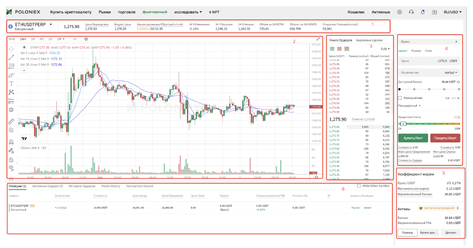Click the Перевод button
This screenshot has height=248, width=473.
(407, 232)
